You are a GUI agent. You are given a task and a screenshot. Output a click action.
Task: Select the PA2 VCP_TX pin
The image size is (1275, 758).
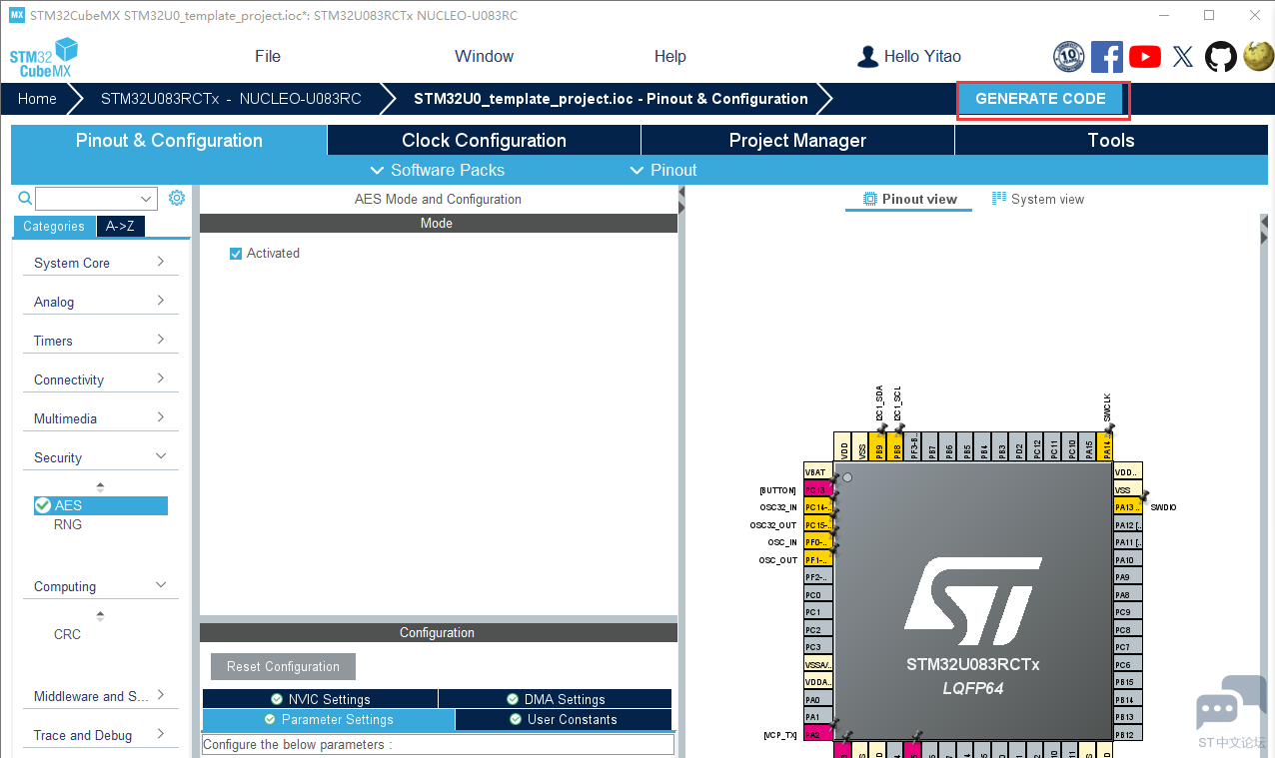[817, 734]
